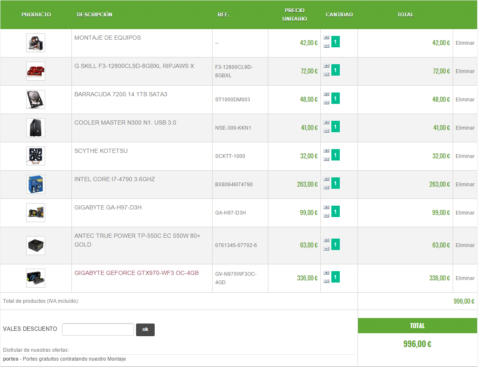Open the SCYTHE KOTETSU description
The width and height of the screenshot is (478, 367).
(101, 151)
